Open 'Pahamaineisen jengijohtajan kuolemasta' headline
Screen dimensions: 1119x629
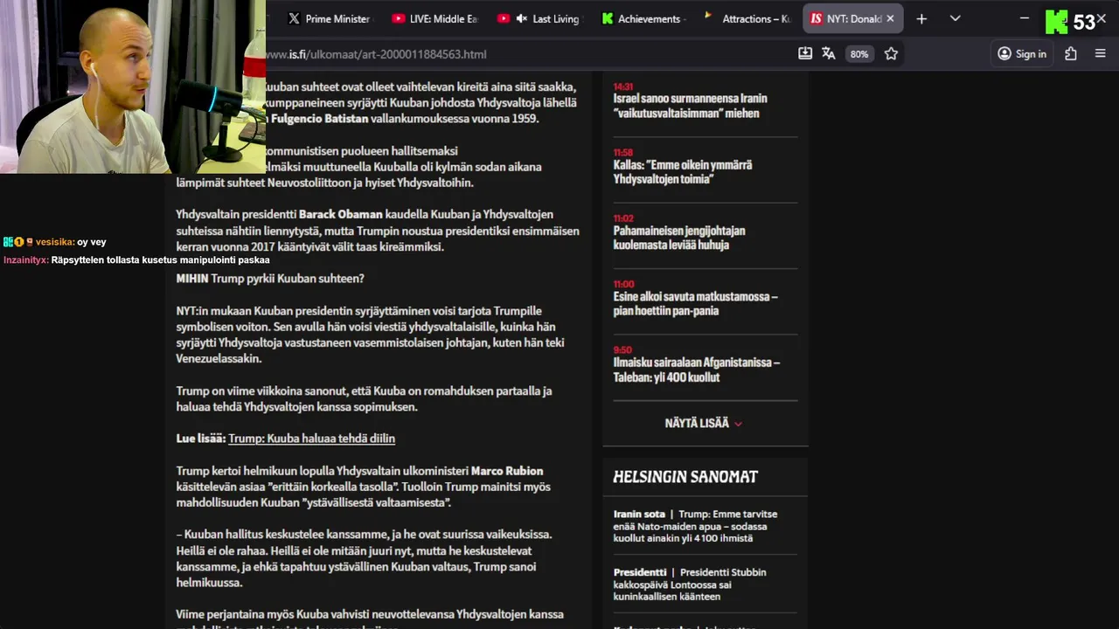tap(679, 238)
